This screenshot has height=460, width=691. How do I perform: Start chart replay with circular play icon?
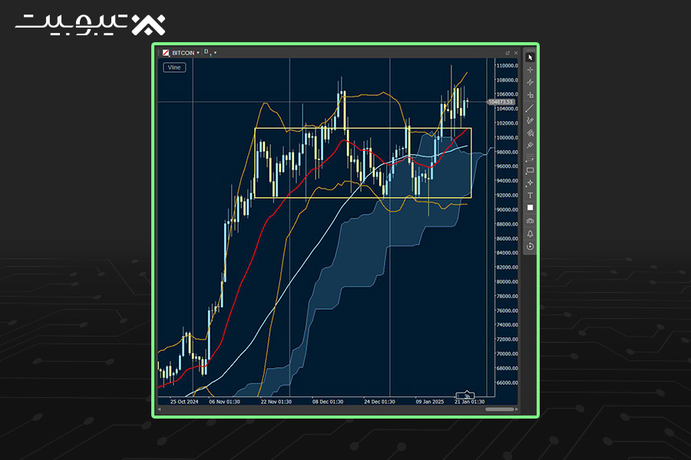[x=530, y=247]
